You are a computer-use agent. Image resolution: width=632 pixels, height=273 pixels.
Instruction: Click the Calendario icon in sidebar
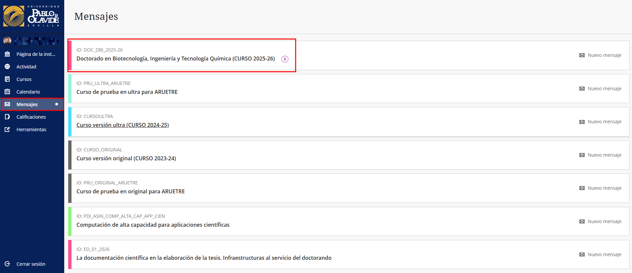pos(7,92)
